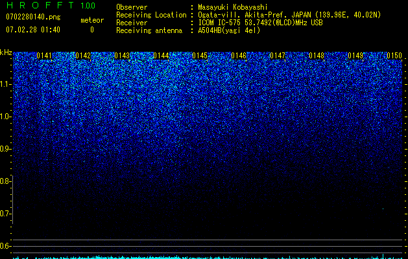The image size is (408, 259).
Task: Click the 0.6 kHz frequency axis label
Action: tap(5, 246)
